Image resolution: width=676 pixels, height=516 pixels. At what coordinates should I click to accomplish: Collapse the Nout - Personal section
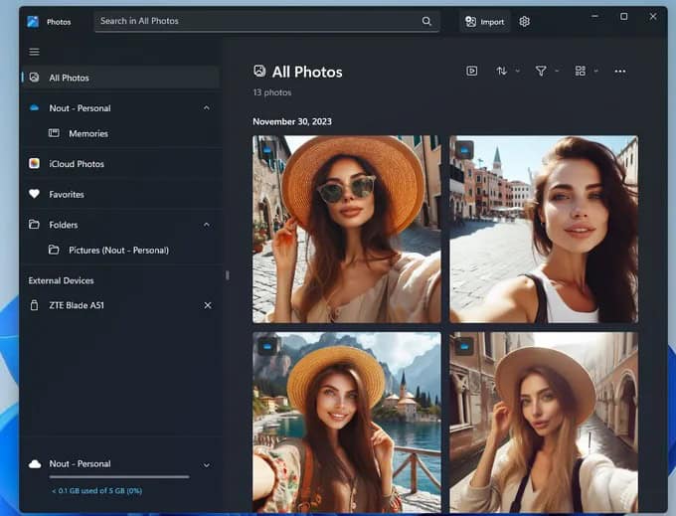tap(207, 107)
